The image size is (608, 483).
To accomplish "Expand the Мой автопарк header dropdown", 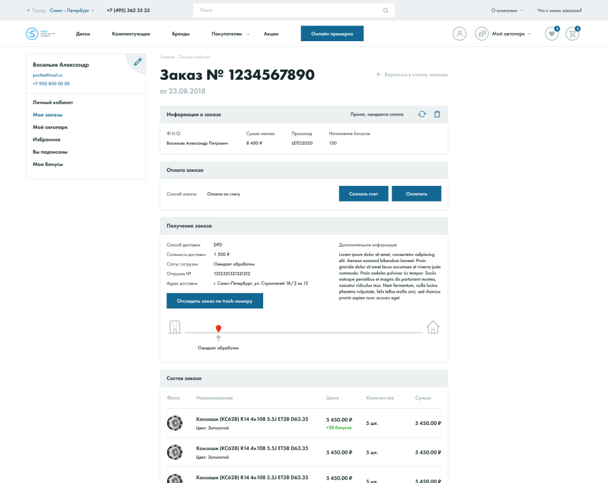I will click(x=511, y=34).
